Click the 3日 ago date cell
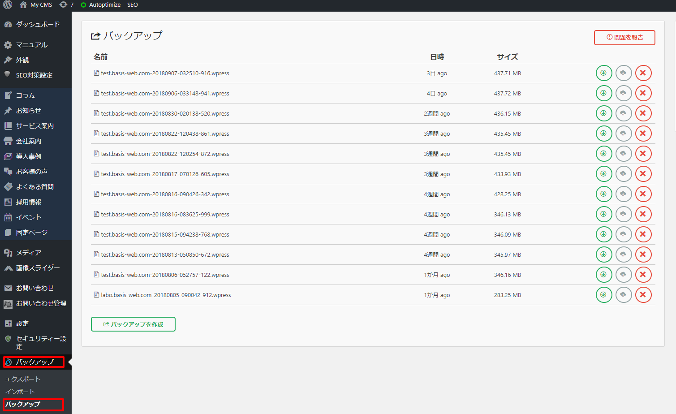 [437, 73]
